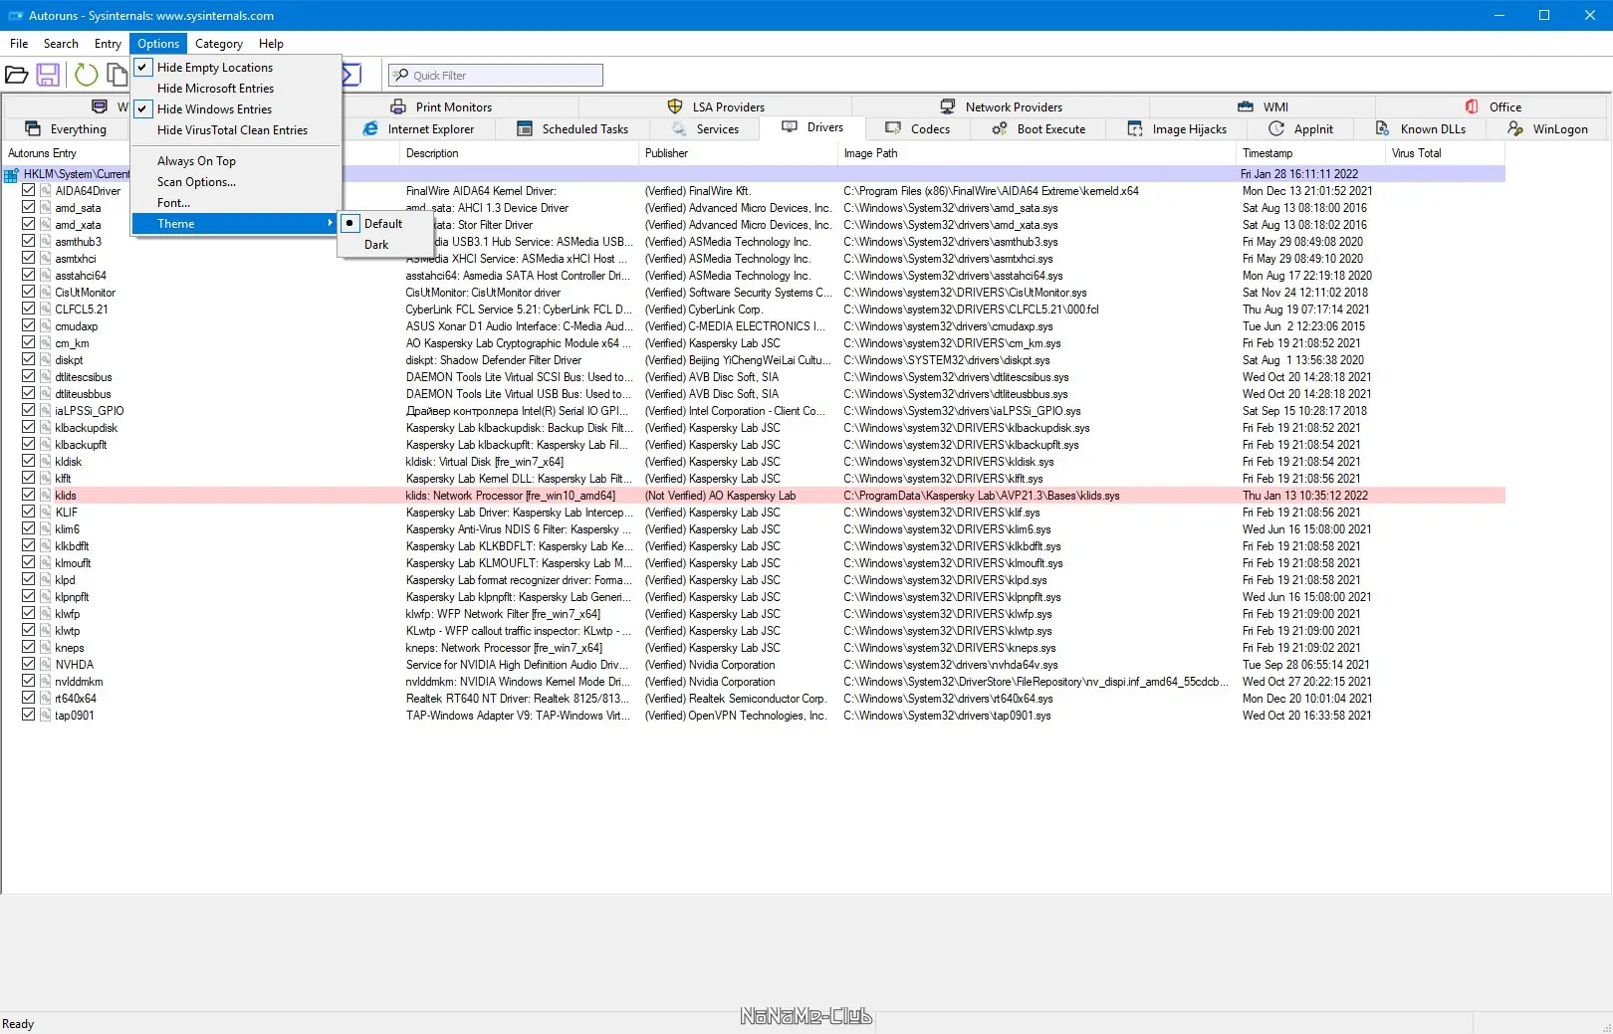
Task: Sort by the Timestamp column header
Action: point(1310,153)
